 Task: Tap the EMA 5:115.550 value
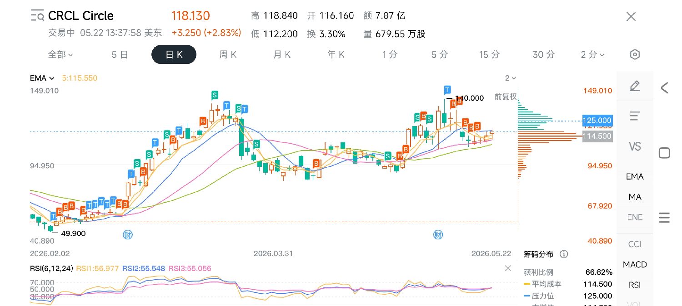pos(80,78)
